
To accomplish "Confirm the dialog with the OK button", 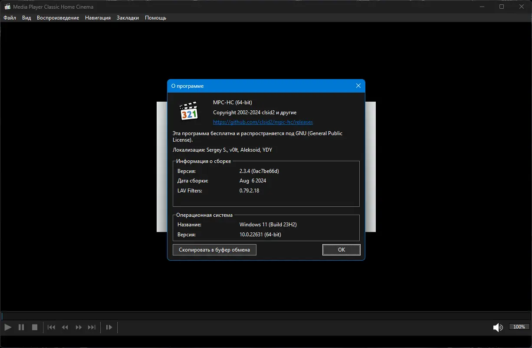I will point(342,249).
